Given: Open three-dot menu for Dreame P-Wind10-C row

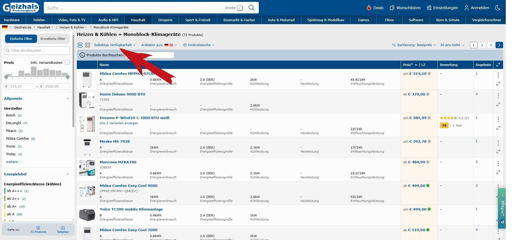Looking at the screenshot, I should [498, 119].
